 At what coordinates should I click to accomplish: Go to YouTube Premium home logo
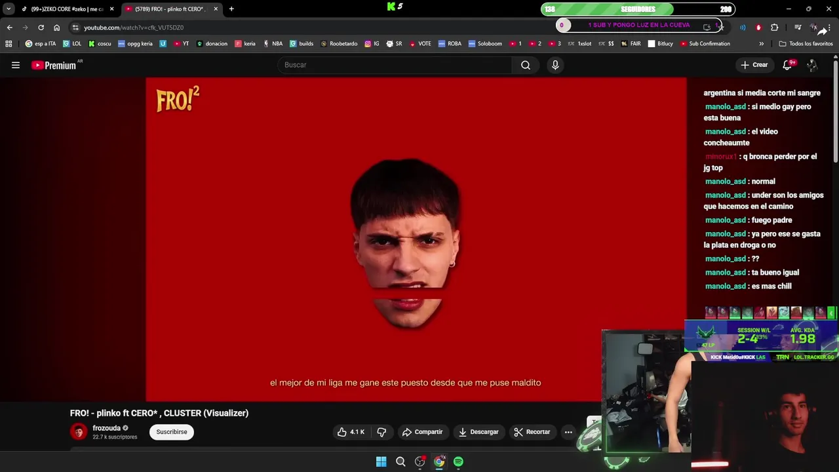click(54, 65)
